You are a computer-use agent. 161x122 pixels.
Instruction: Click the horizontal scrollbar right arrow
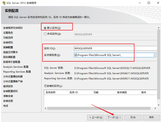point(155,108)
